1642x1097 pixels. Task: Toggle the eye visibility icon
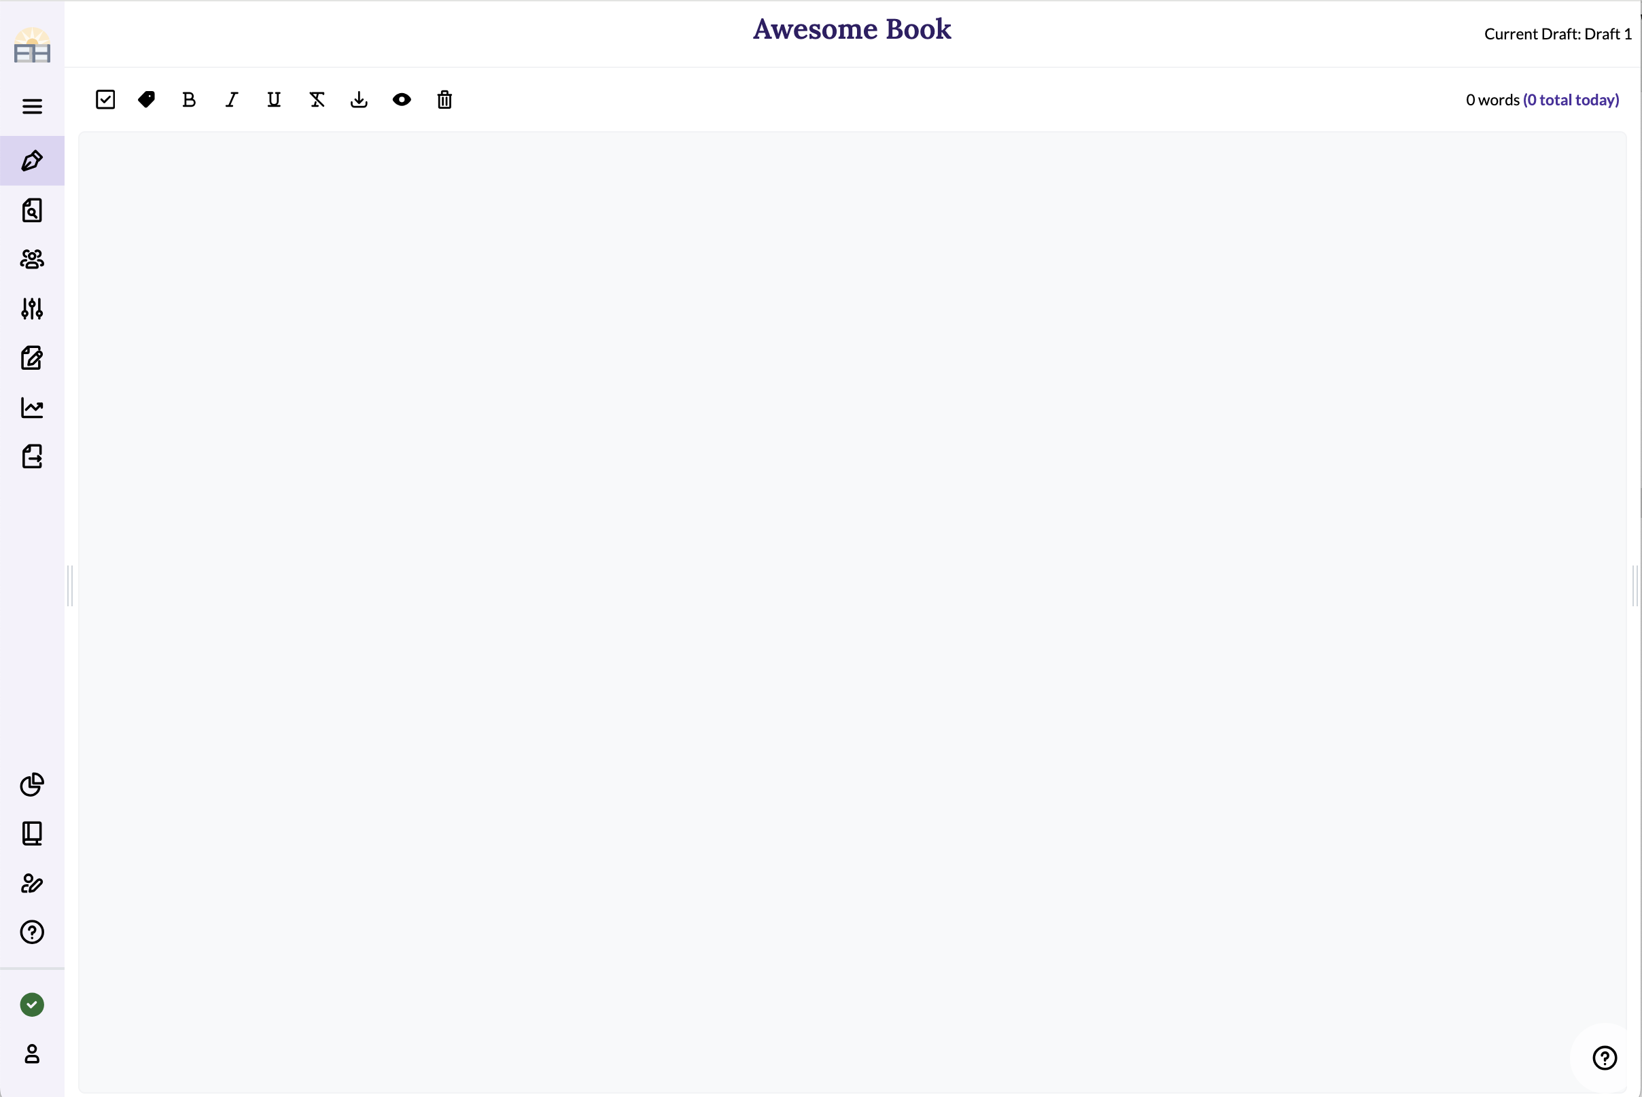pyautogui.click(x=402, y=99)
